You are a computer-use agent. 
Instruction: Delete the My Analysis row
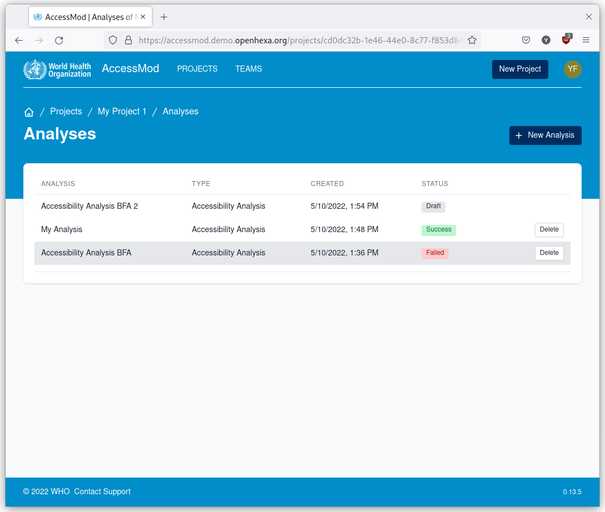(549, 230)
